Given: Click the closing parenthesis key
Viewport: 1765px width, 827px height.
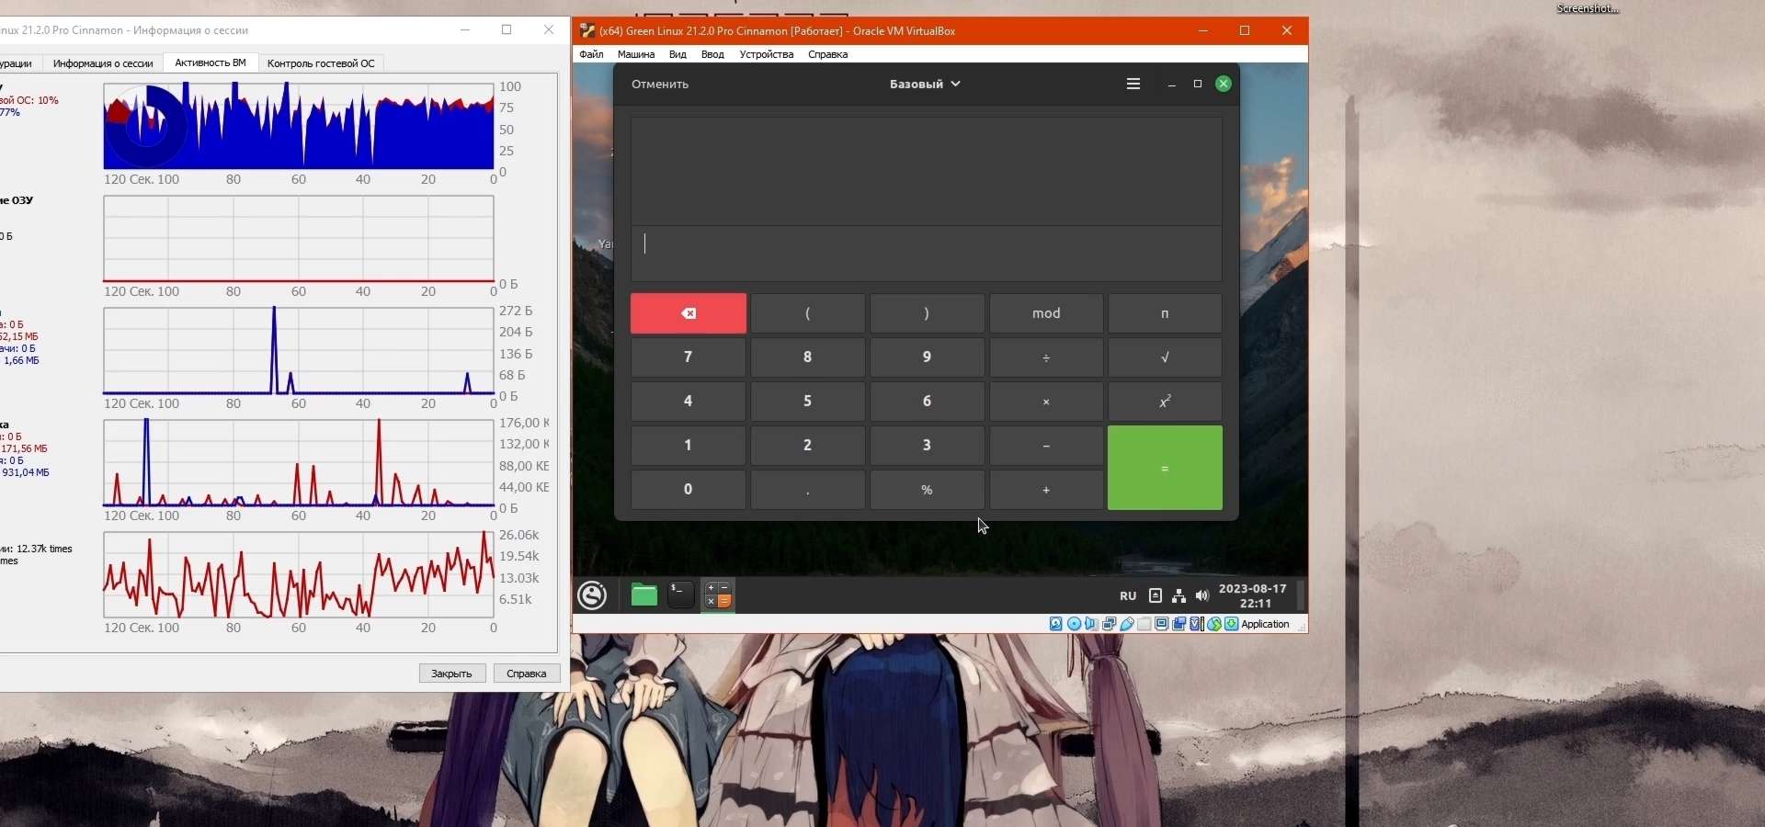Looking at the screenshot, I should click(x=927, y=313).
